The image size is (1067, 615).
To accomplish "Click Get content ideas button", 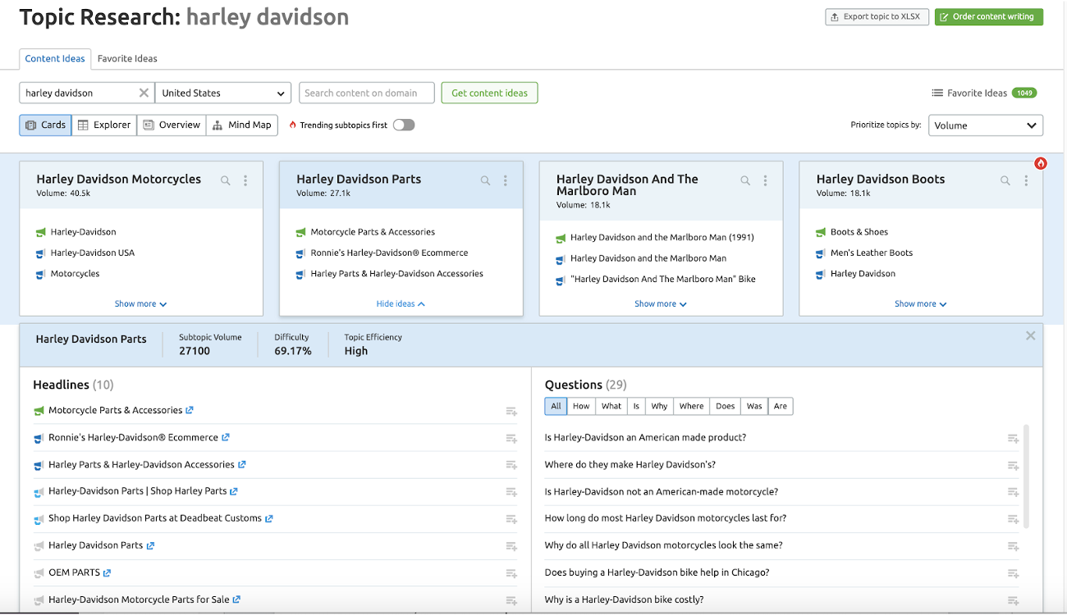I will [x=490, y=93].
